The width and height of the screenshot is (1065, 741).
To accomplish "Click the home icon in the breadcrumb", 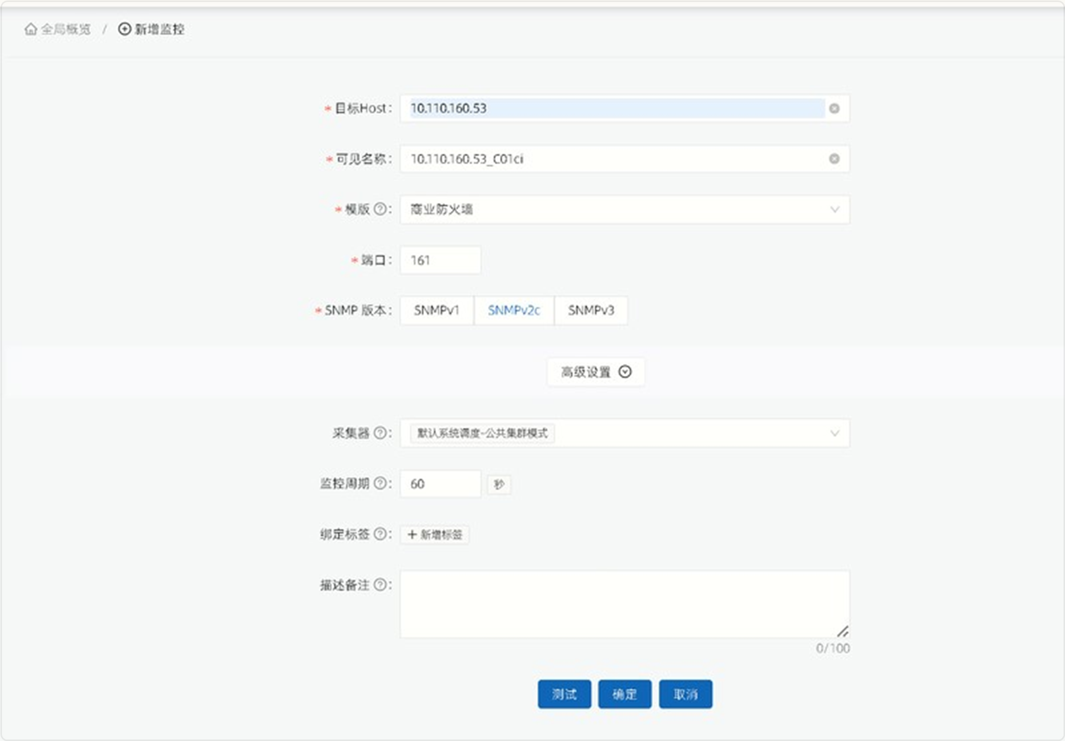I will pos(30,29).
